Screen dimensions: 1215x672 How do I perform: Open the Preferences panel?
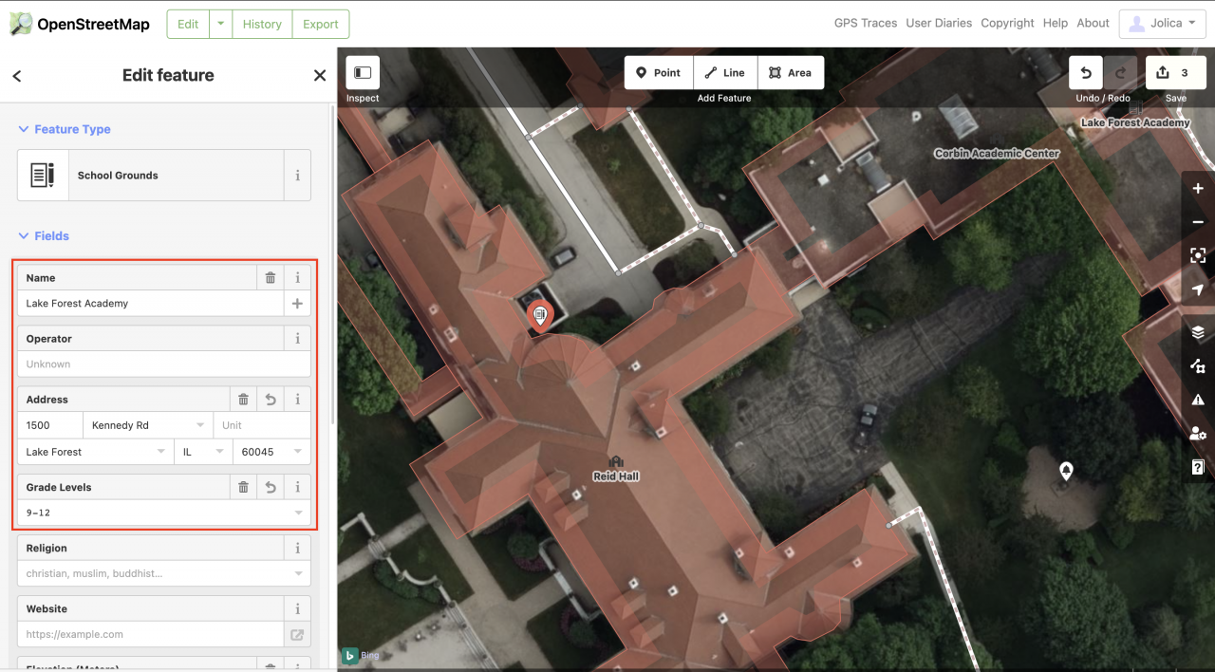pos(1198,434)
